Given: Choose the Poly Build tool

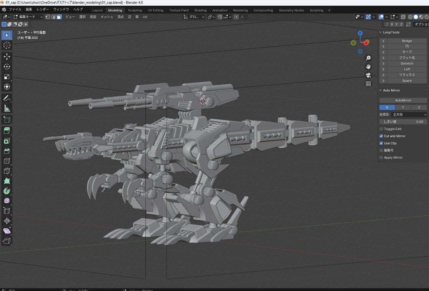Looking at the screenshot, I should point(7,181).
